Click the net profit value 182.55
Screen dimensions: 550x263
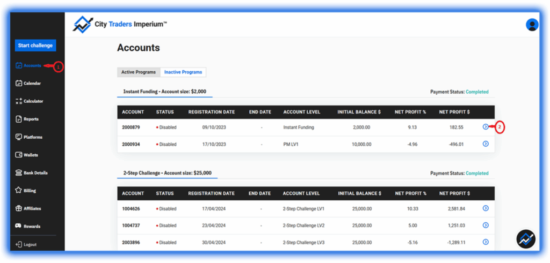(x=457, y=127)
